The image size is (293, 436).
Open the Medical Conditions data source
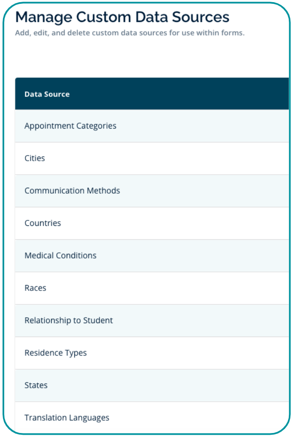pyautogui.click(x=60, y=256)
